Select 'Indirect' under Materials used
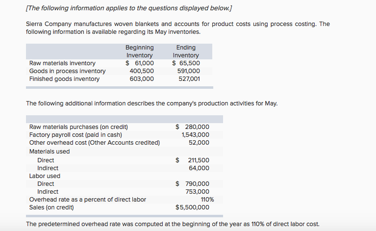 point(48,168)
